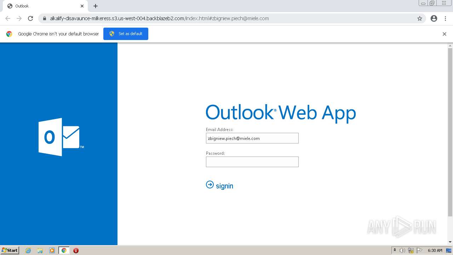
Task: Click the circled arrow signin icon
Action: pos(210,185)
